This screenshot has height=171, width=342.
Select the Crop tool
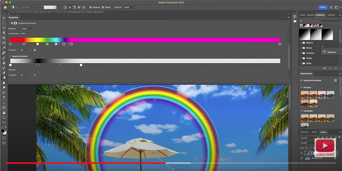pyautogui.click(x=4, y=38)
